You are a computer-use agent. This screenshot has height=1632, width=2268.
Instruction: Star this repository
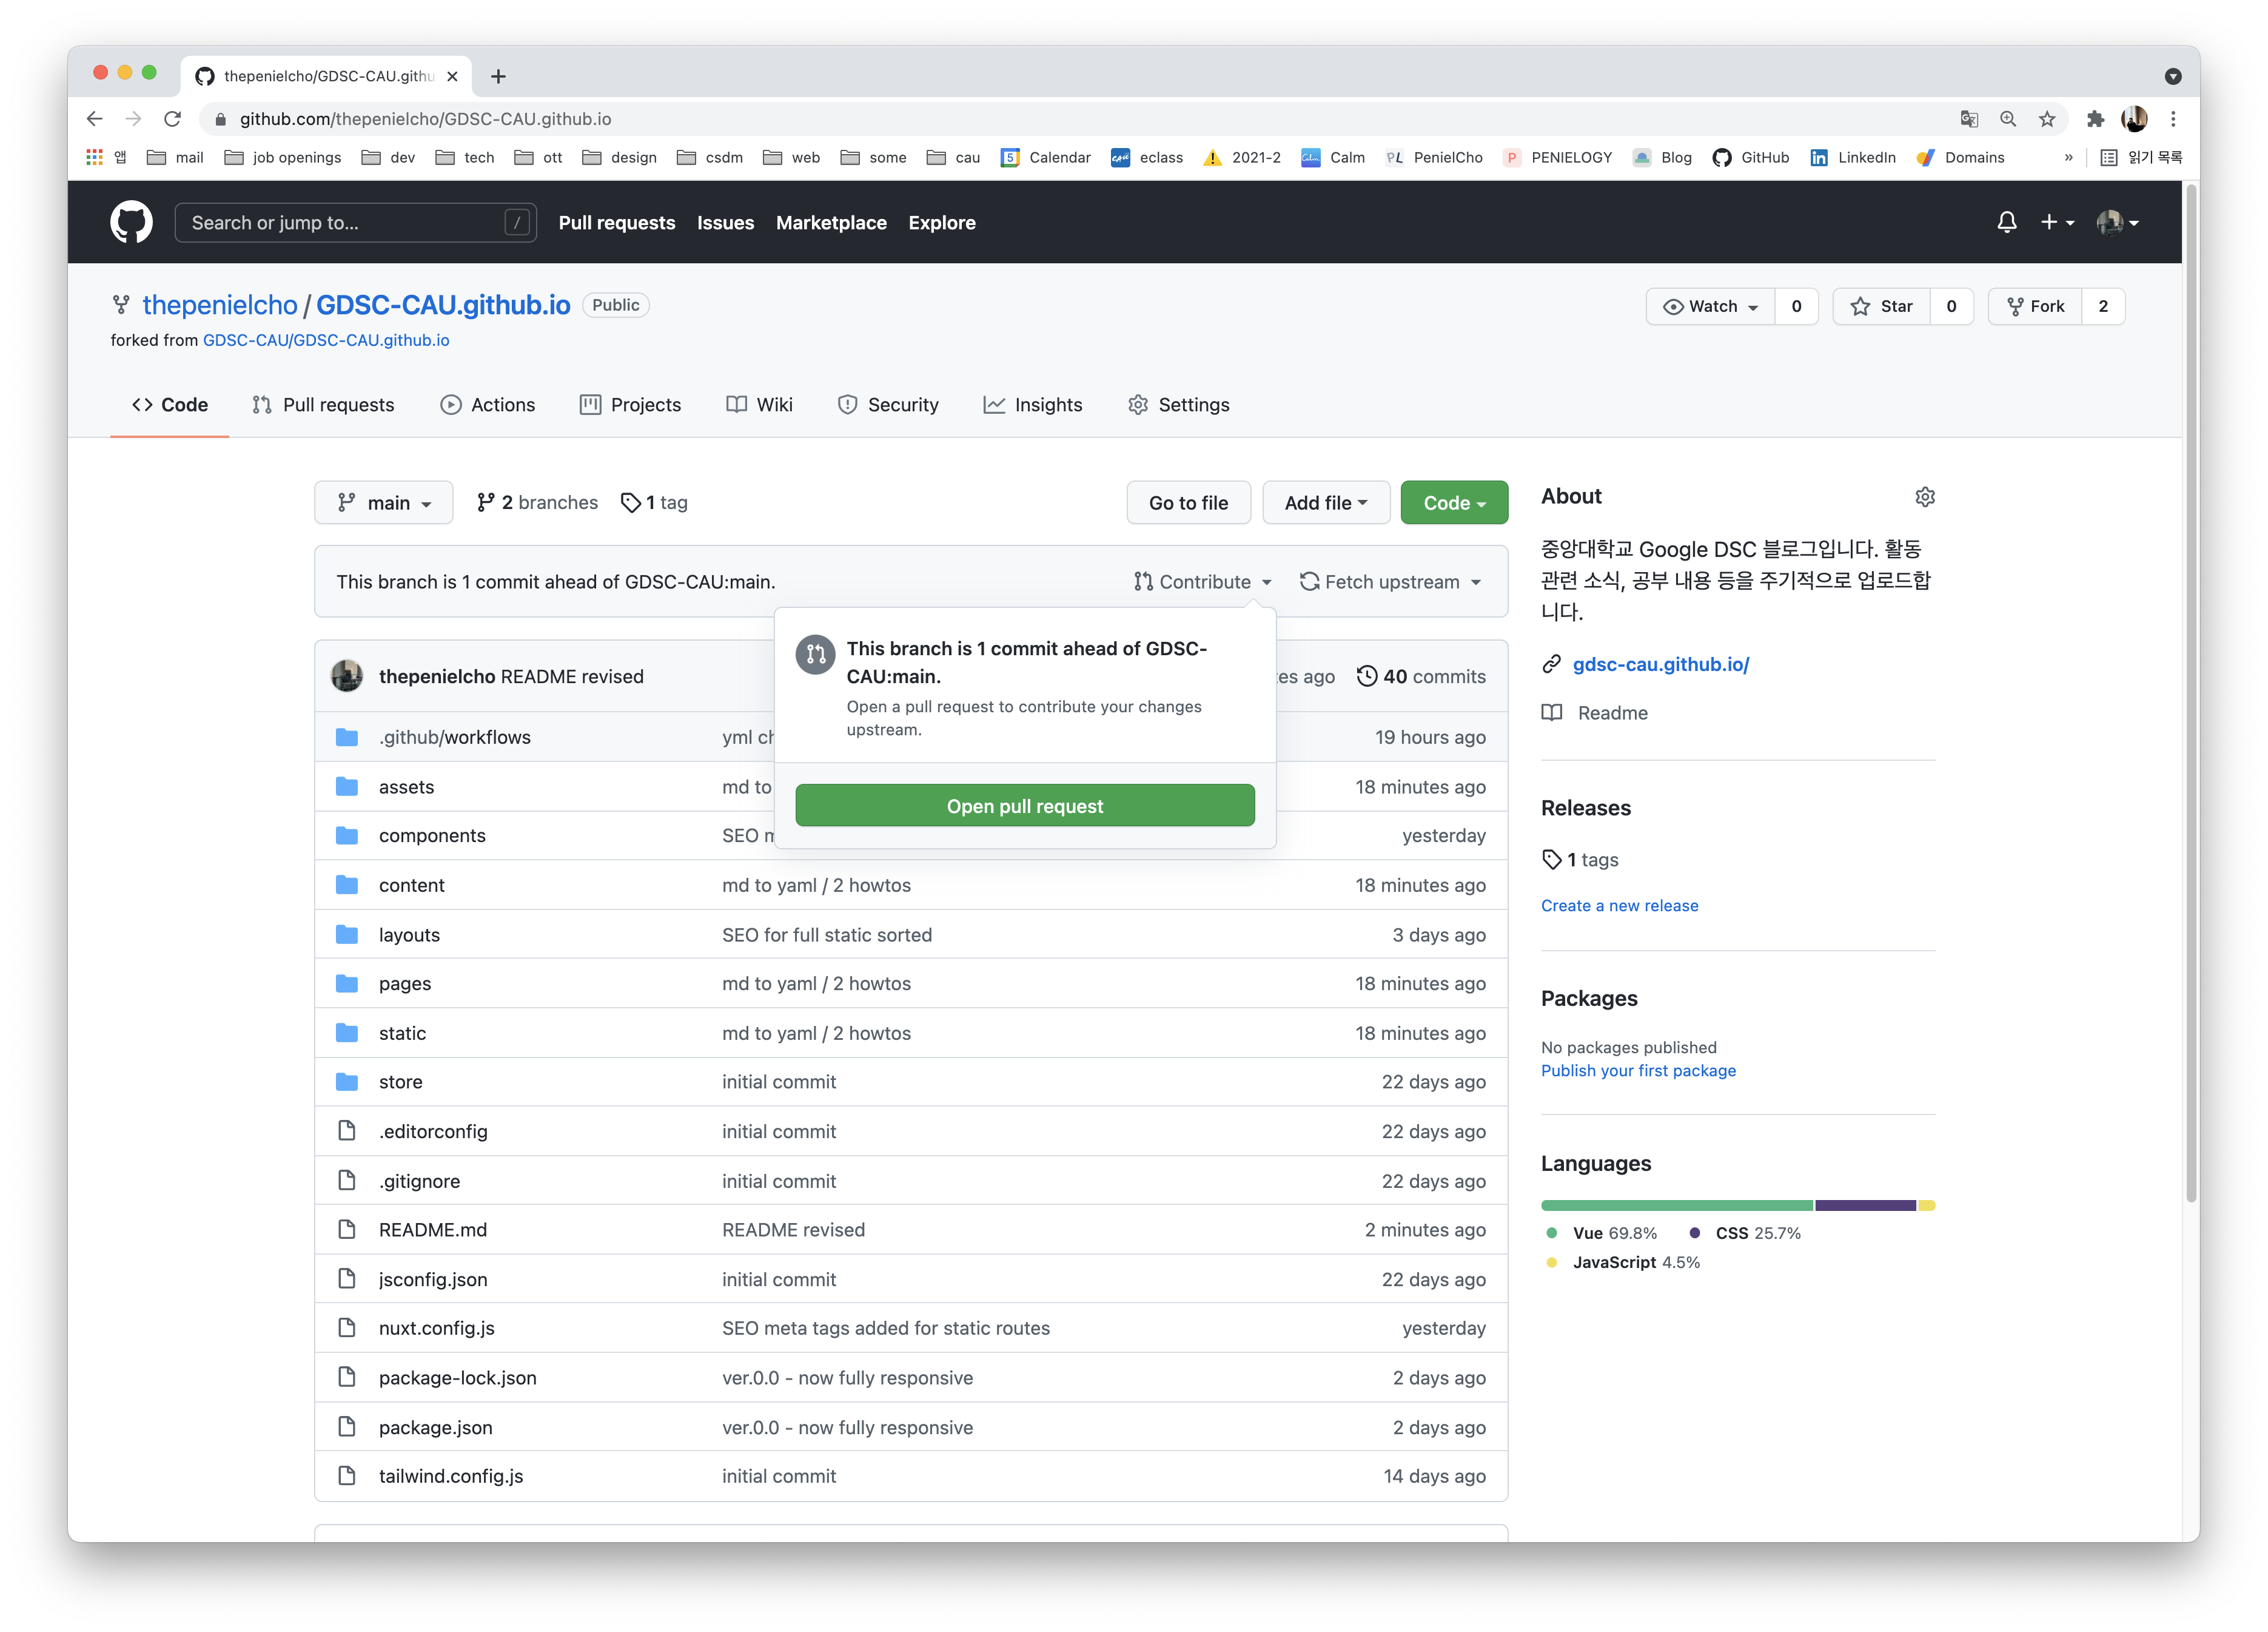(x=1881, y=306)
